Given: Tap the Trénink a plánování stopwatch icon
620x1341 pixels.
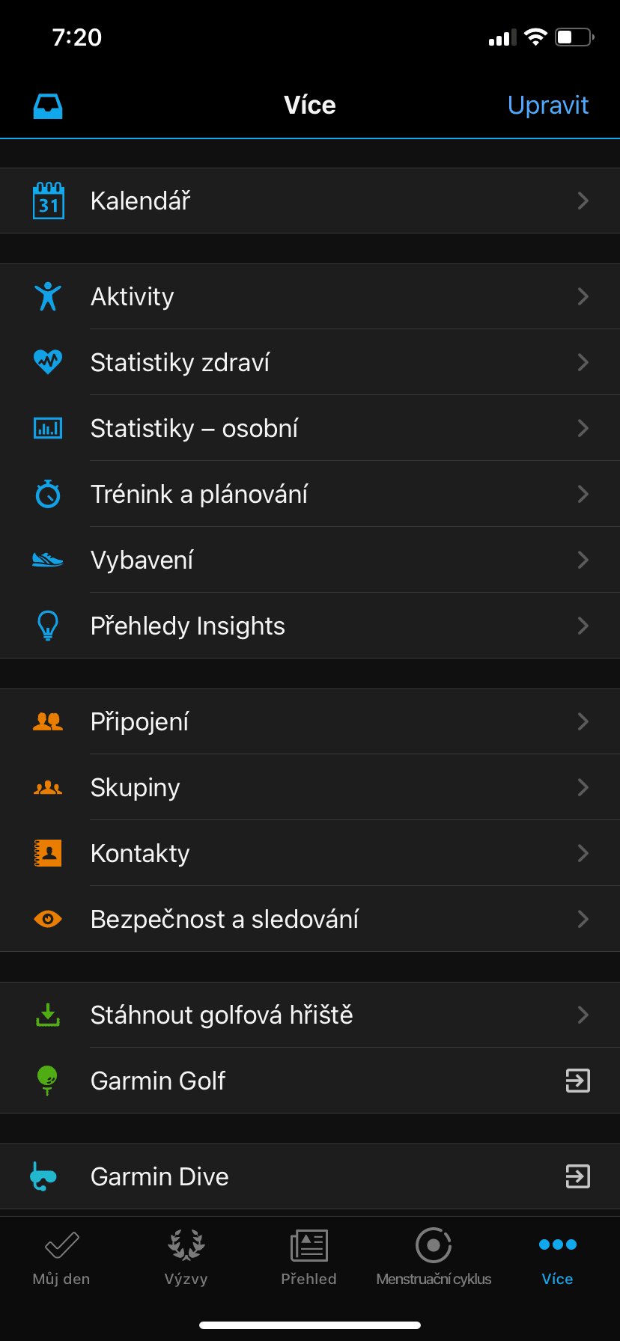Looking at the screenshot, I should pos(48,494).
